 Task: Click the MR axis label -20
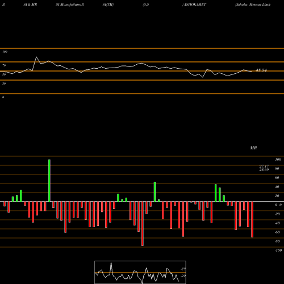click(x=277, y=214)
